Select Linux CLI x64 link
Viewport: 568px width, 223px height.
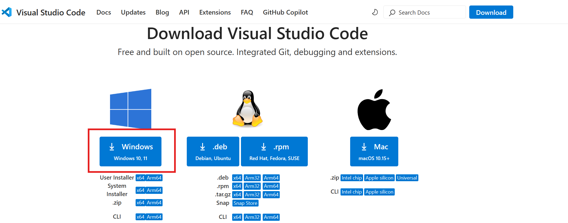point(237,217)
